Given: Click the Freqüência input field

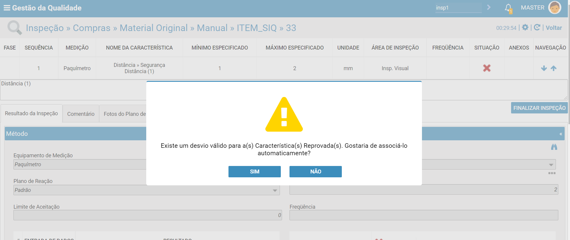Looking at the screenshot, I should pos(424,215).
